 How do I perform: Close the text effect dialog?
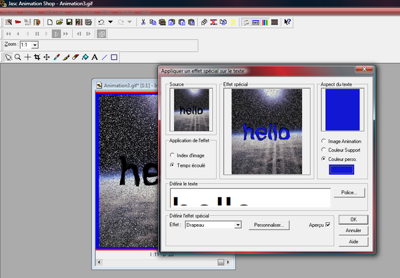click(364, 69)
